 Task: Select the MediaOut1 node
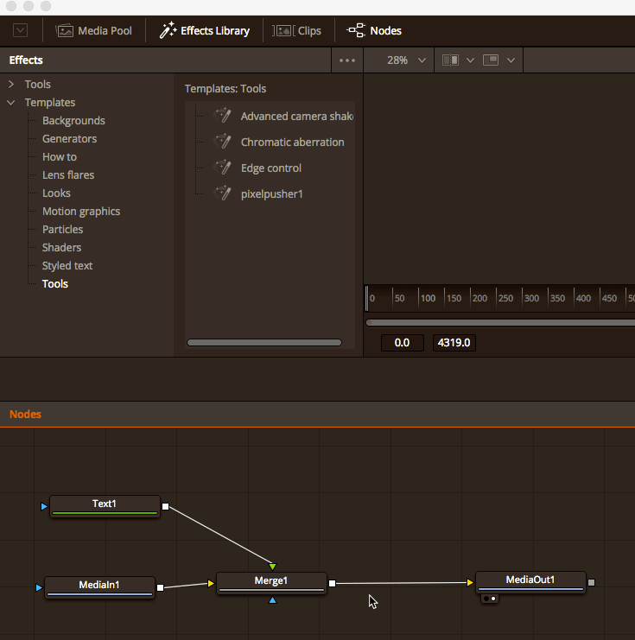click(530, 582)
